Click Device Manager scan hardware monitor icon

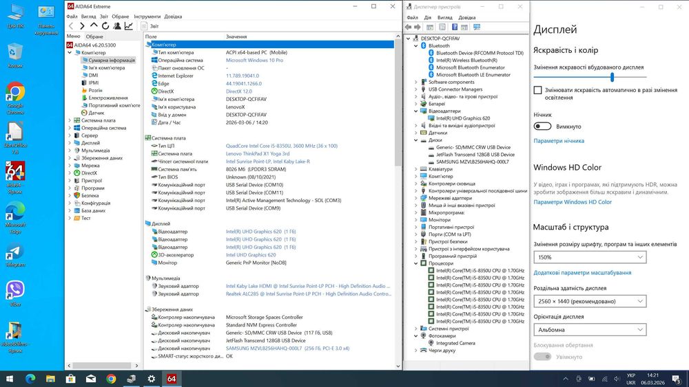coord(477,27)
